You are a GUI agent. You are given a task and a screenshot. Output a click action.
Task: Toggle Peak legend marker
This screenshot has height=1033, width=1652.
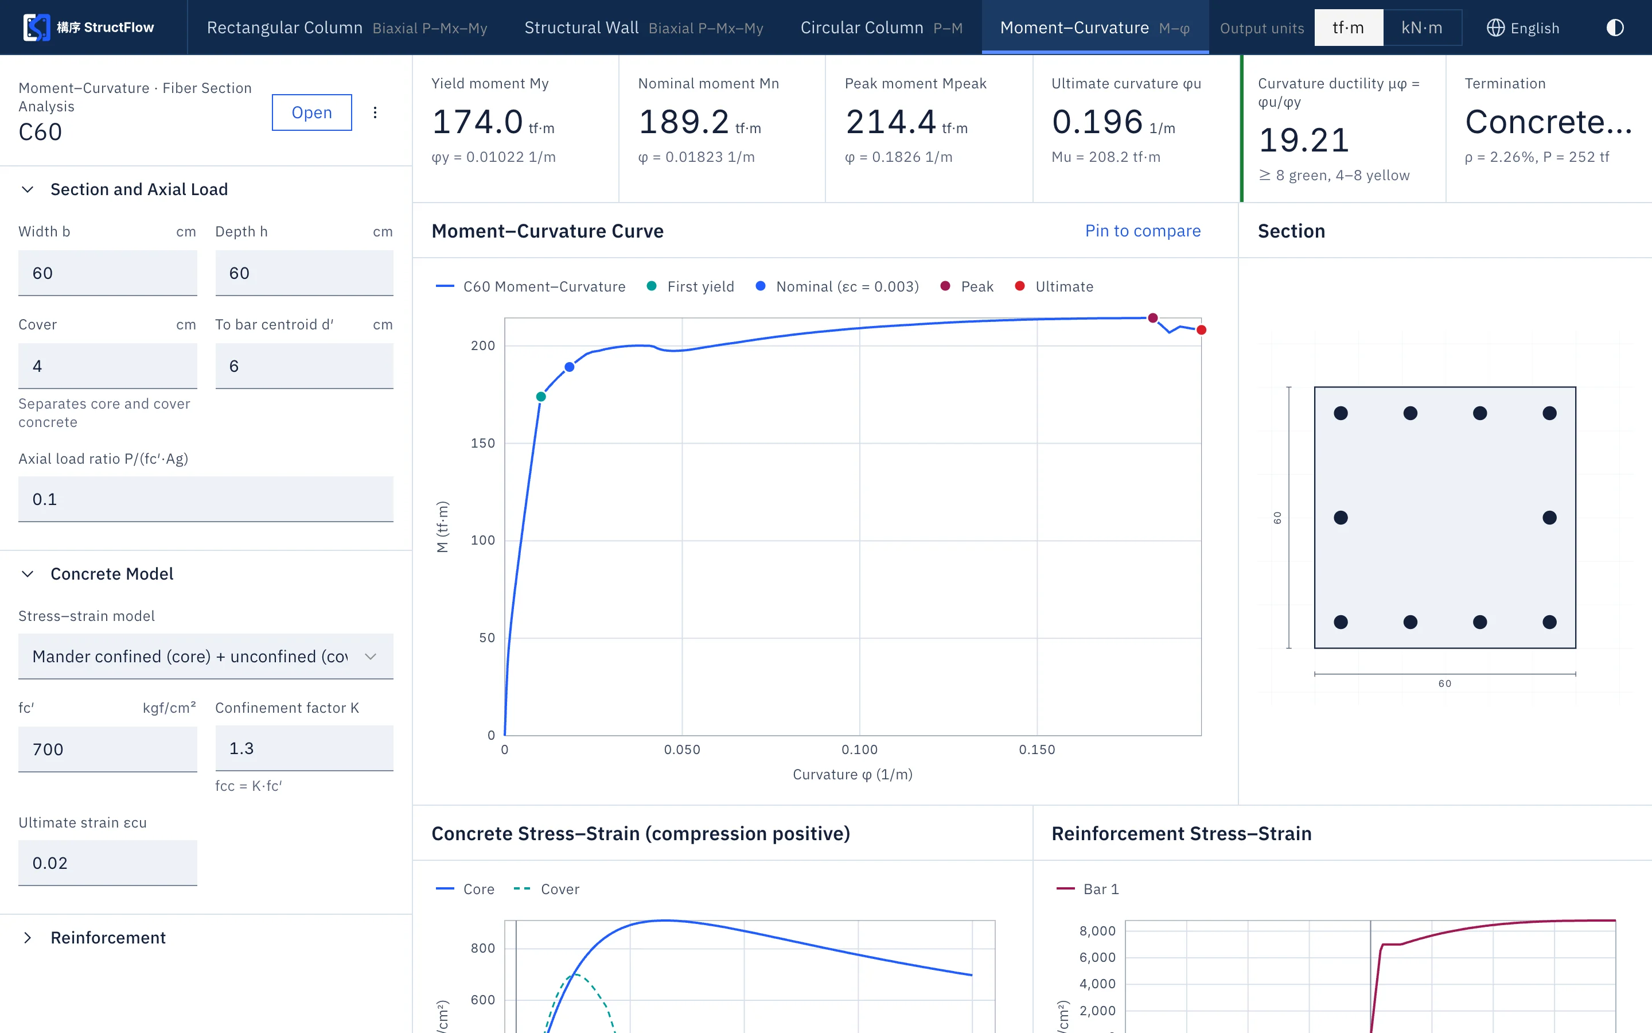click(967, 286)
